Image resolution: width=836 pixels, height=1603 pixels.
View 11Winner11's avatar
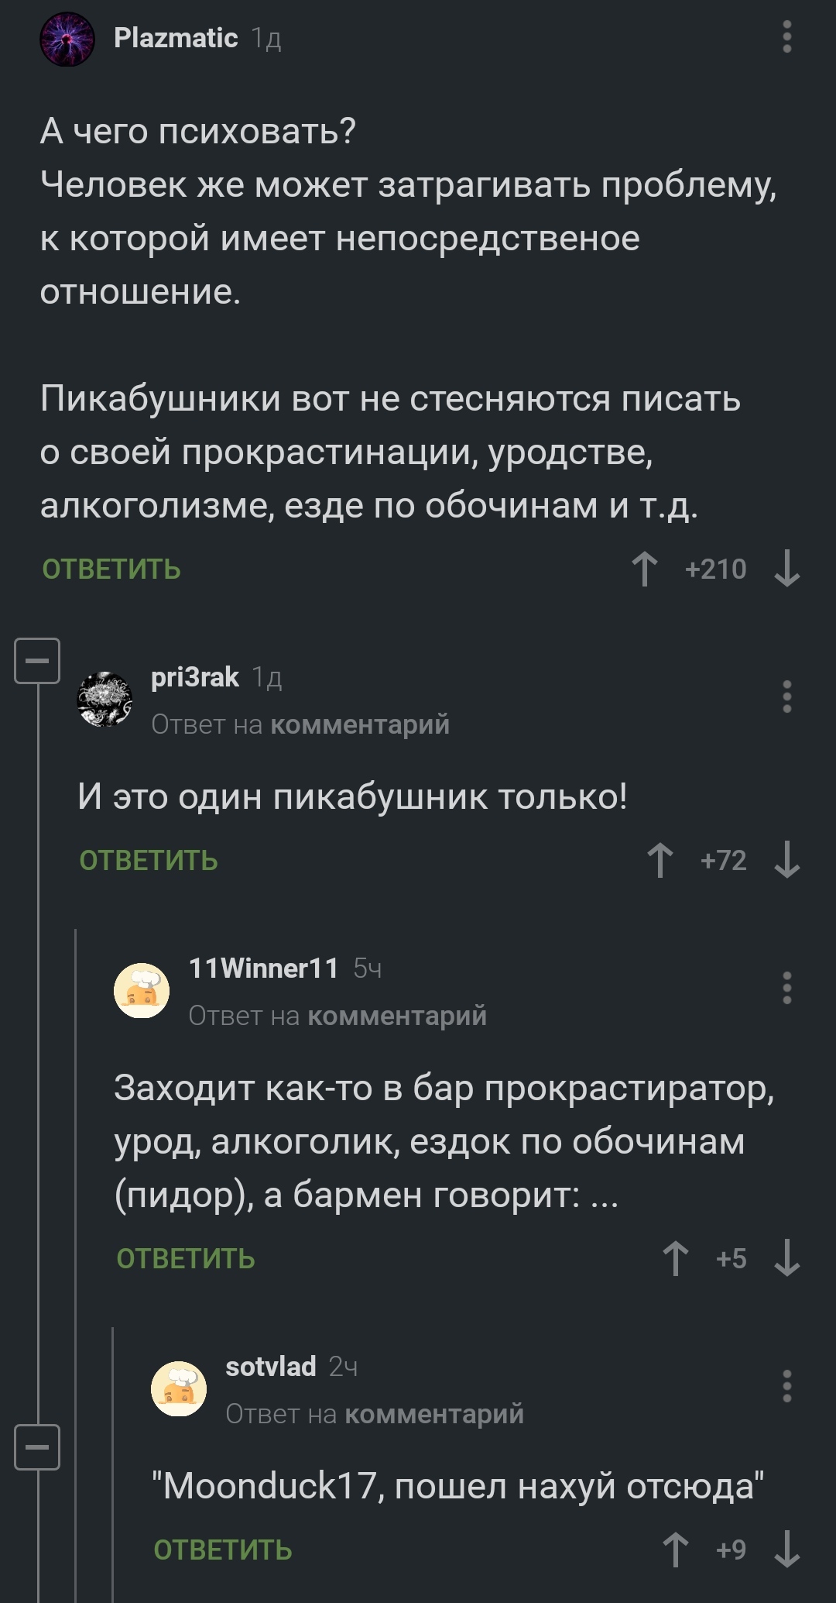click(142, 990)
